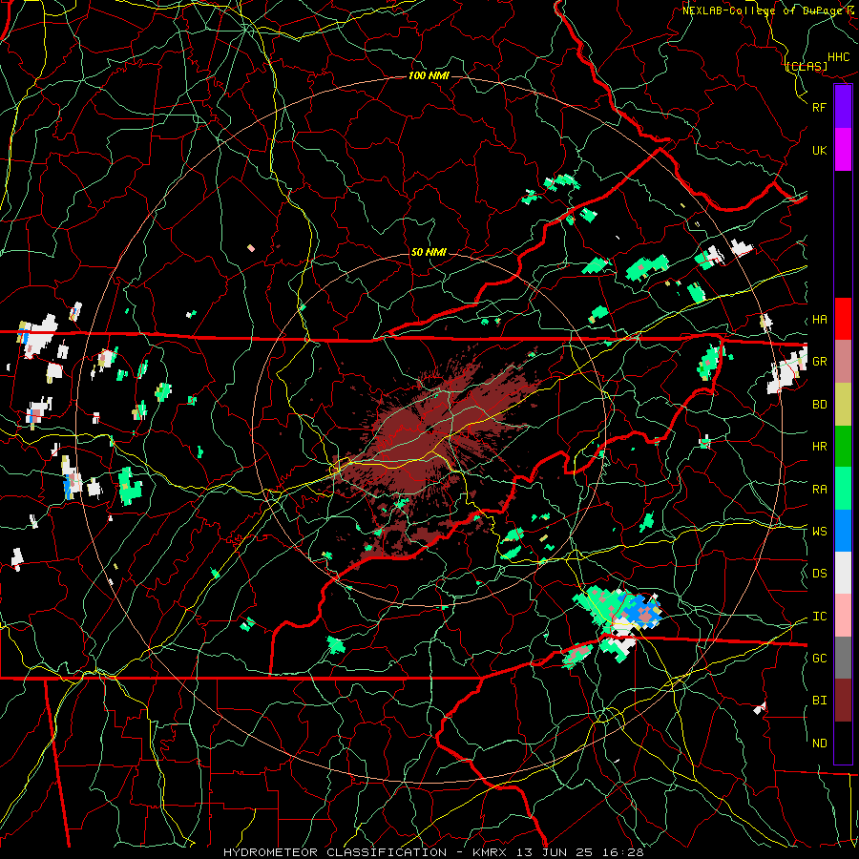
Task: Click the 16:28 timestamp
Action: coord(625,852)
